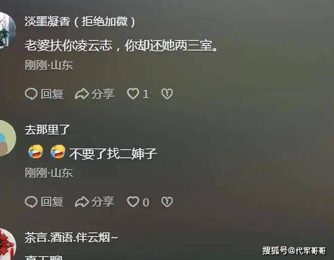Share the 不要了找二婶子 comment
334x260 pixels.
(x=95, y=201)
